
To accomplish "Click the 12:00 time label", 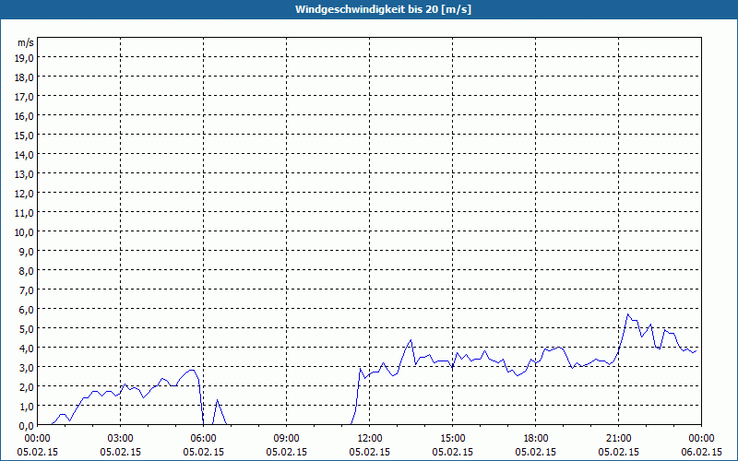I will (370, 439).
